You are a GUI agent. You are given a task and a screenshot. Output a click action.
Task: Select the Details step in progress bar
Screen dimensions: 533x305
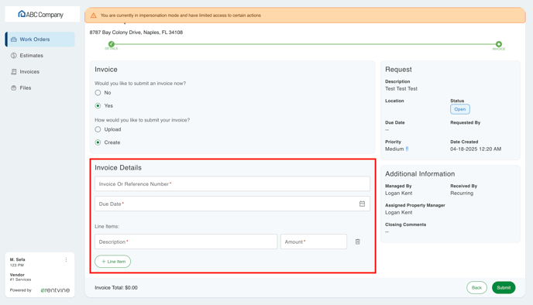coord(111,44)
